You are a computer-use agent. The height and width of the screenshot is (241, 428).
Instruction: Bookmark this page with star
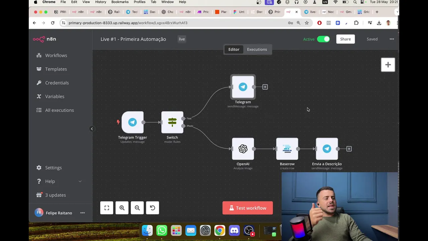coord(307,23)
